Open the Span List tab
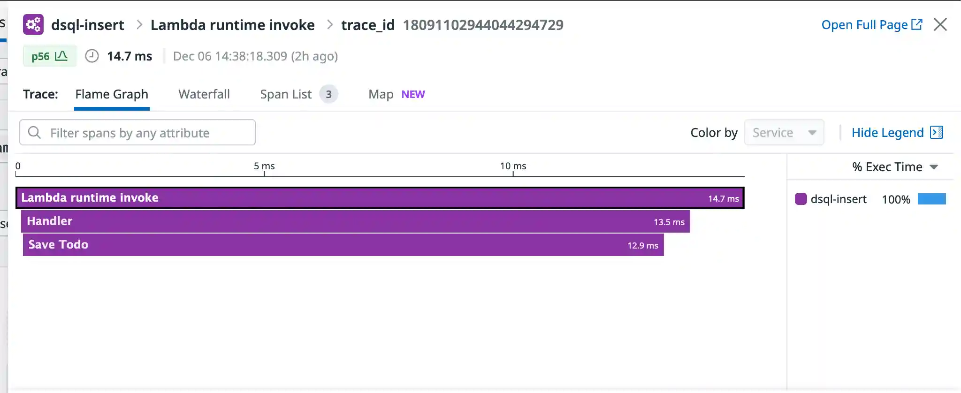This screenshot has height=393, width=961. [x=286, y=94]
